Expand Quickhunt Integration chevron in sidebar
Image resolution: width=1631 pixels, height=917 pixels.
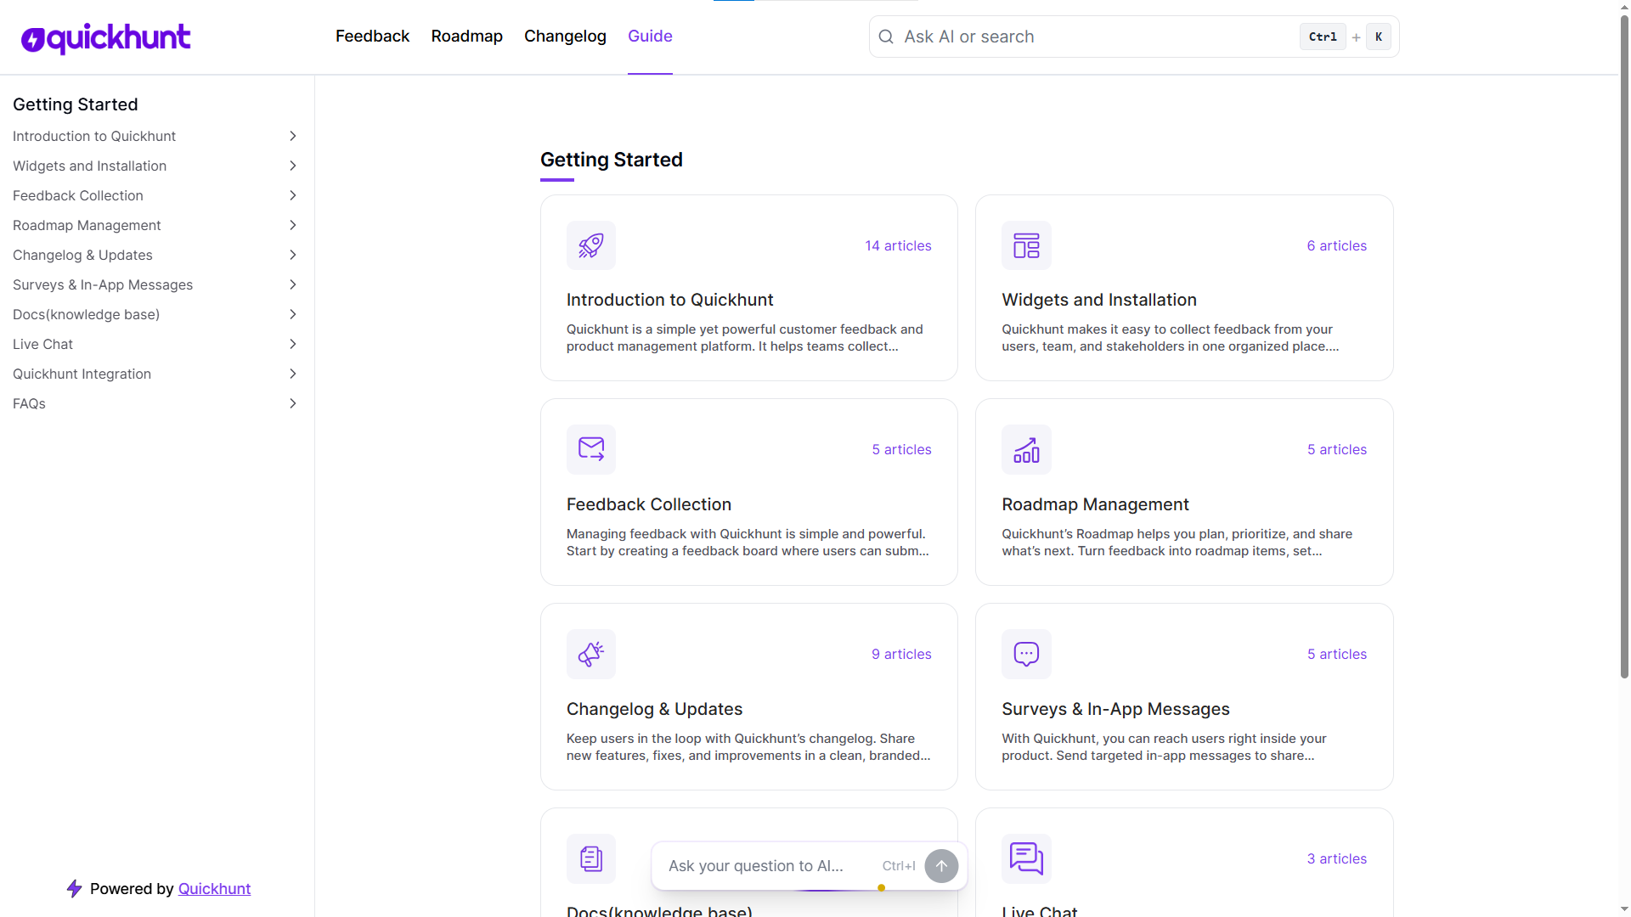293,374
